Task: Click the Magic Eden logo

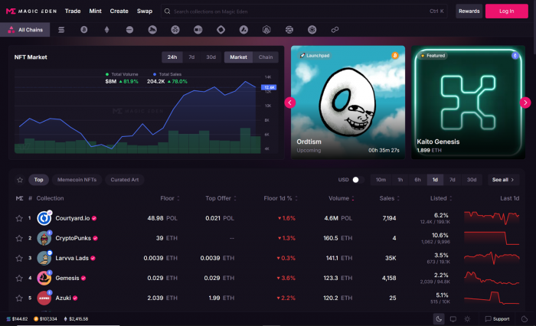Action: pos(31,11)
